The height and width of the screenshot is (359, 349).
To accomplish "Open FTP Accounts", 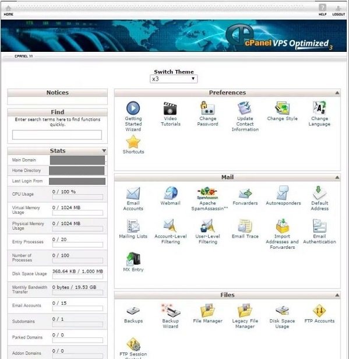I will click(319, 311).
